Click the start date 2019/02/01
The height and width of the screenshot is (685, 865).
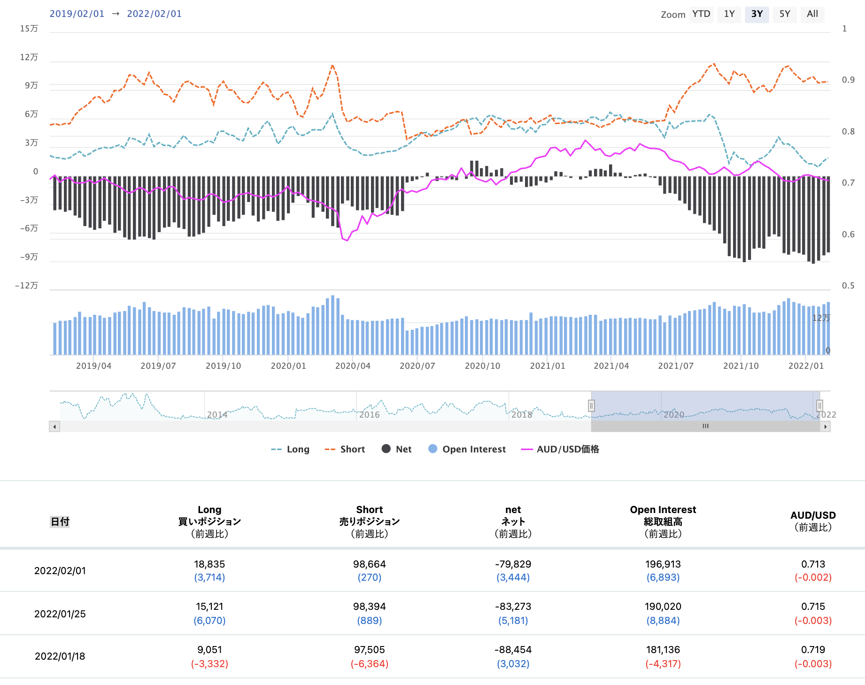[77, 14]
